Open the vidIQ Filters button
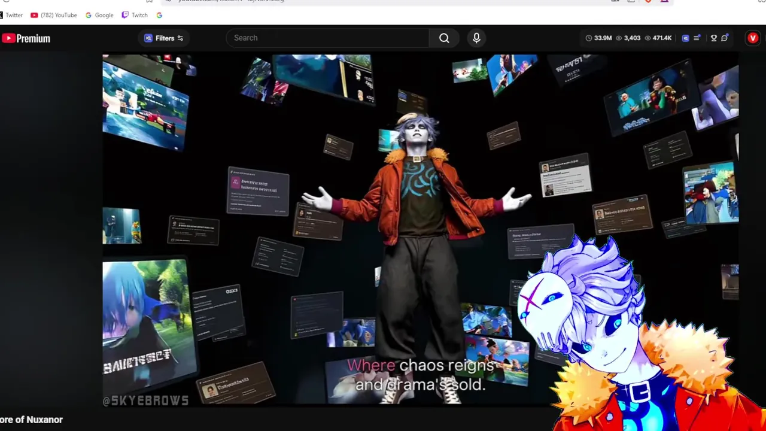766x431 pixels. click(x=164, y=38)
